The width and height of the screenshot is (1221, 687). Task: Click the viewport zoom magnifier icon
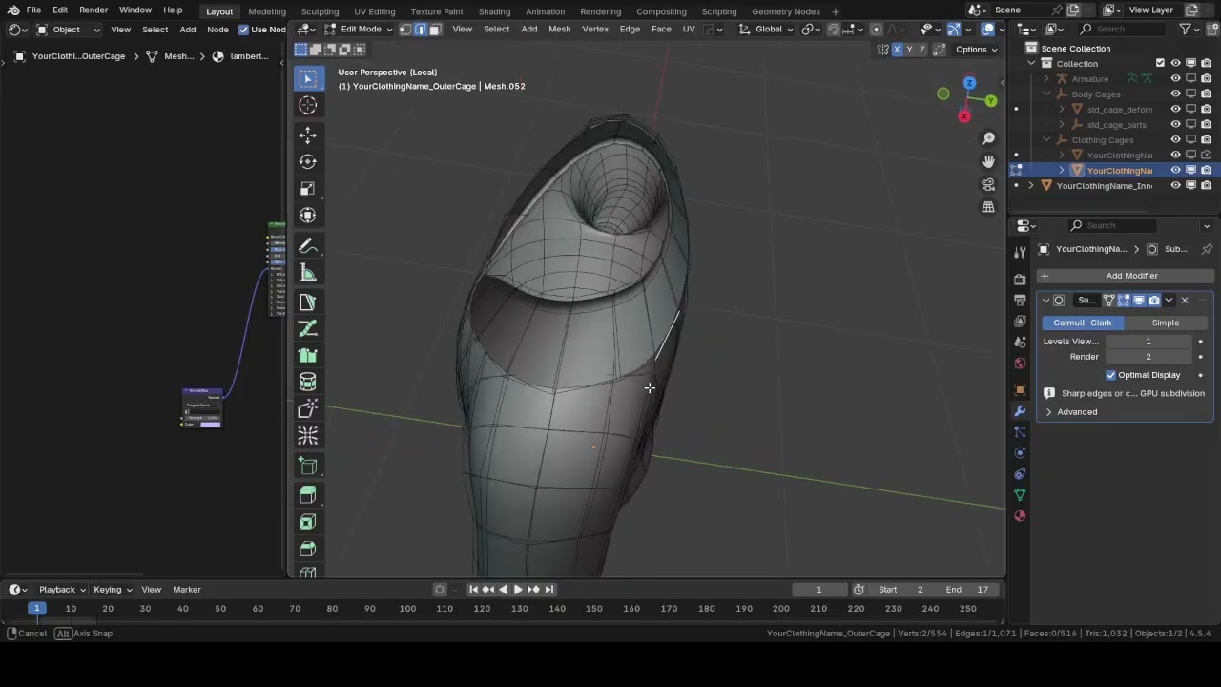pos(988,138)
